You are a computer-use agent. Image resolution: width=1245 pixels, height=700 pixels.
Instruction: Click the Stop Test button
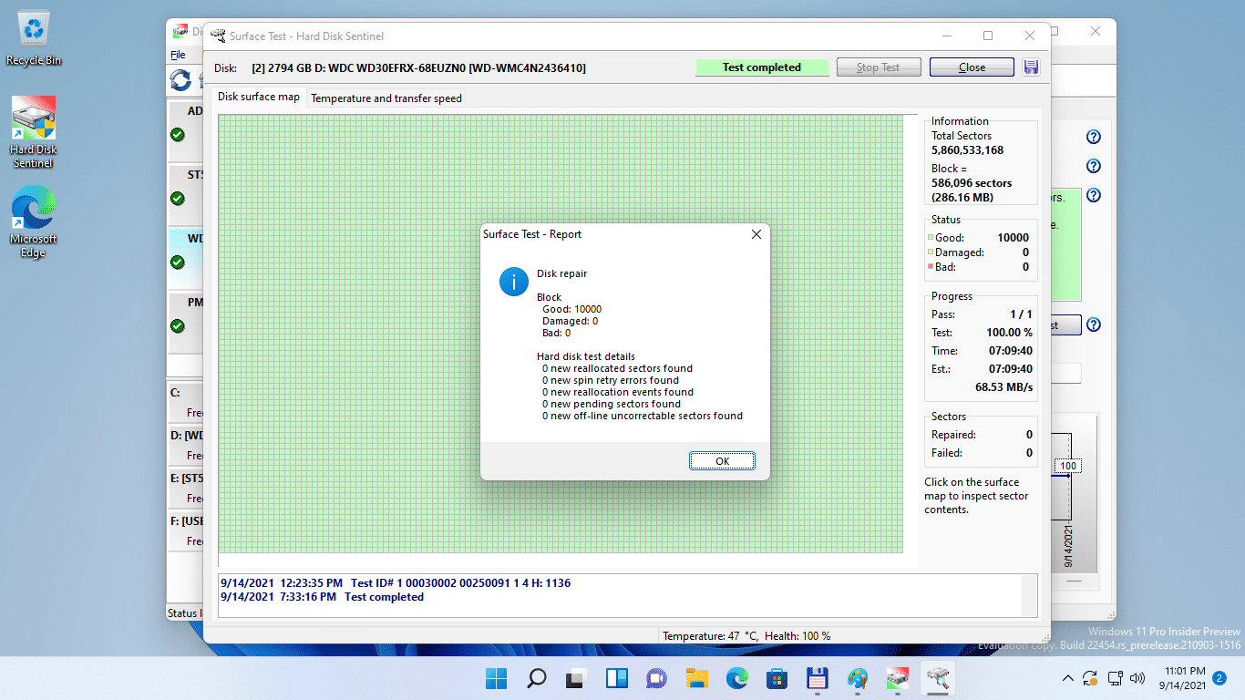click(x=878, y=67)
